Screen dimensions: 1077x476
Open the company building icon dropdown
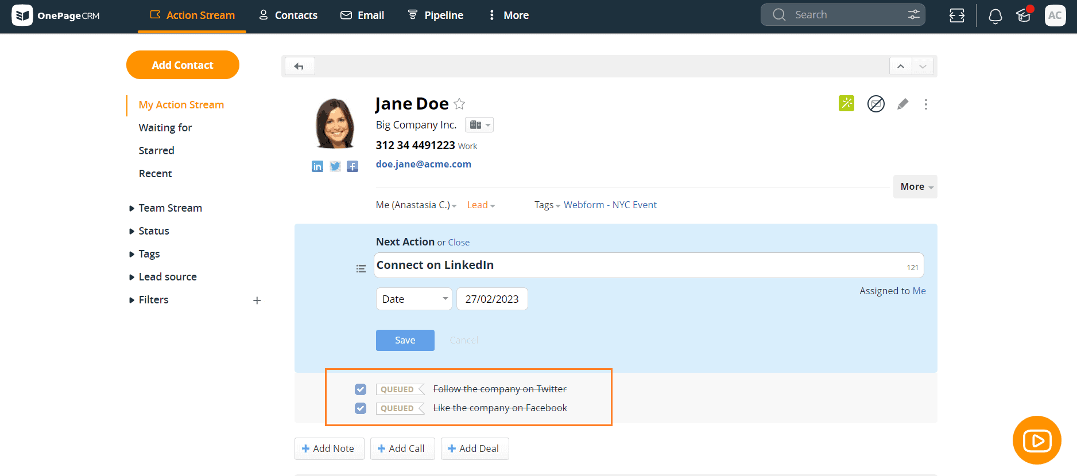[x=479, y=125]
